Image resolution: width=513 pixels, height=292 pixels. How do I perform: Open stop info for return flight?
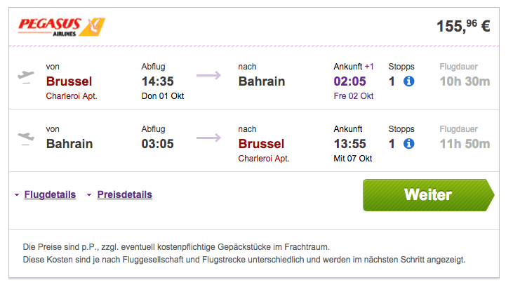coord(408,143)
